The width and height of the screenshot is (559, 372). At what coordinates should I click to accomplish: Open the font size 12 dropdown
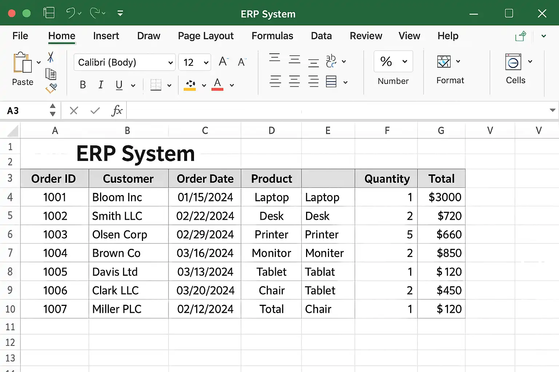195,62
